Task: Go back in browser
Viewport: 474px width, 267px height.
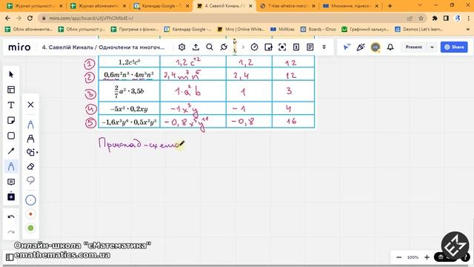Action: click(x=8, y=18)
